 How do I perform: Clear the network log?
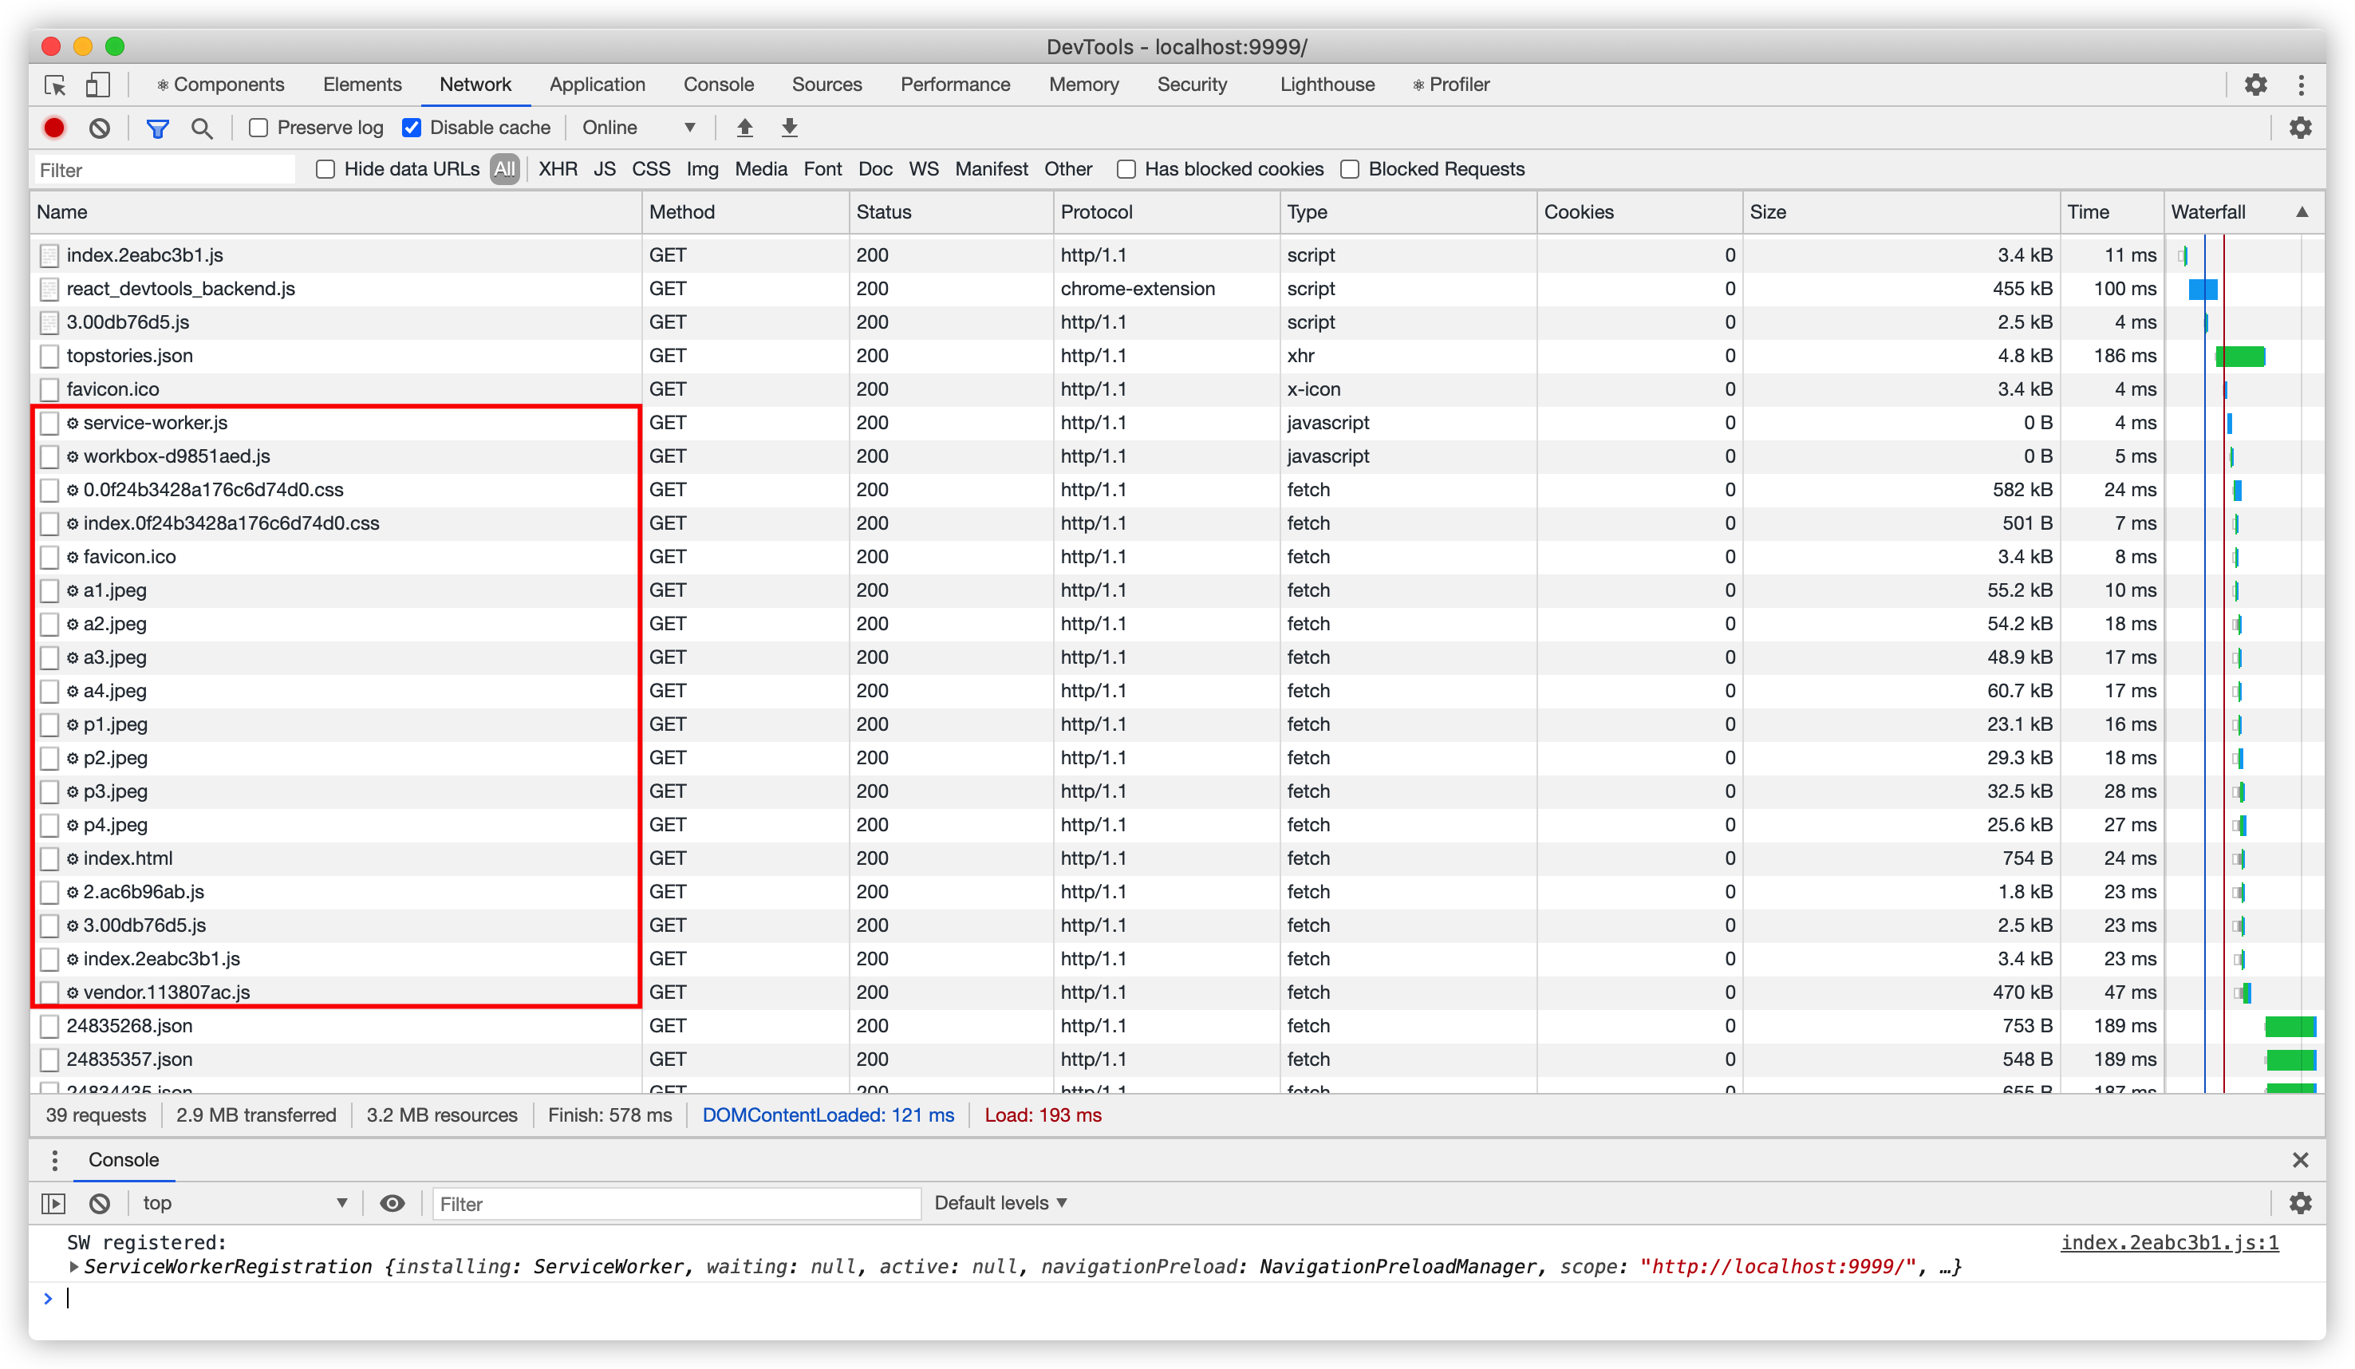[100, 128]
